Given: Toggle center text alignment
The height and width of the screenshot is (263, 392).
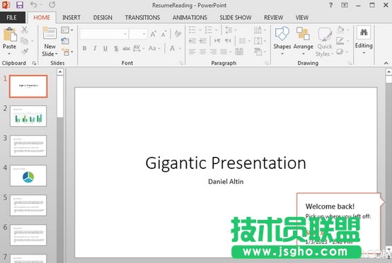Looking at the screenshot, I should 203,52.
